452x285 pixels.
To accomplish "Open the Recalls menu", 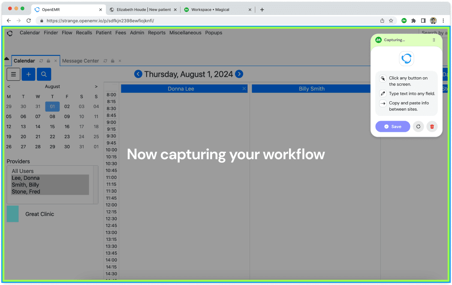I will pos(84,33).
